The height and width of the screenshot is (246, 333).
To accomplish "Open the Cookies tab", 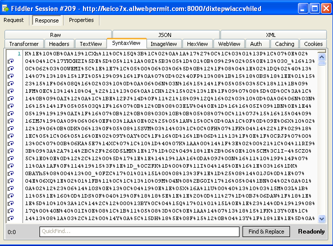I will point(313,44).
